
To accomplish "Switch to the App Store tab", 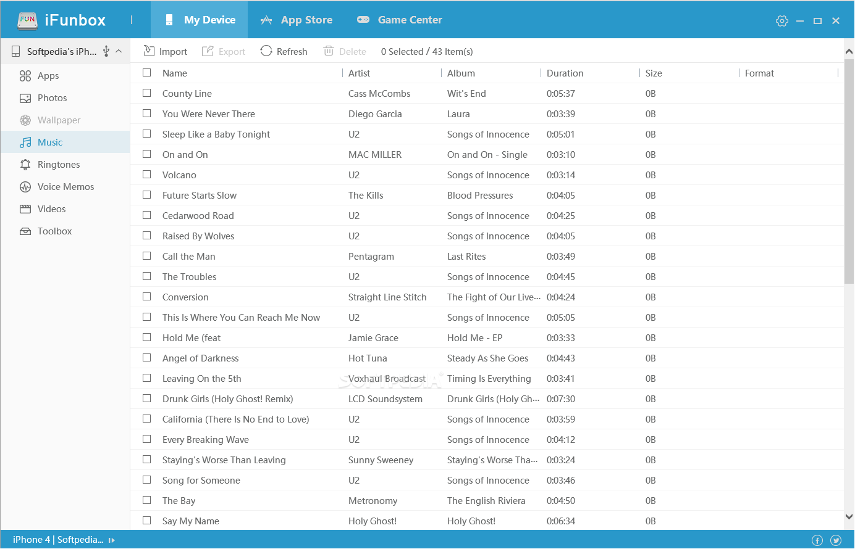I will coord(297,20).
